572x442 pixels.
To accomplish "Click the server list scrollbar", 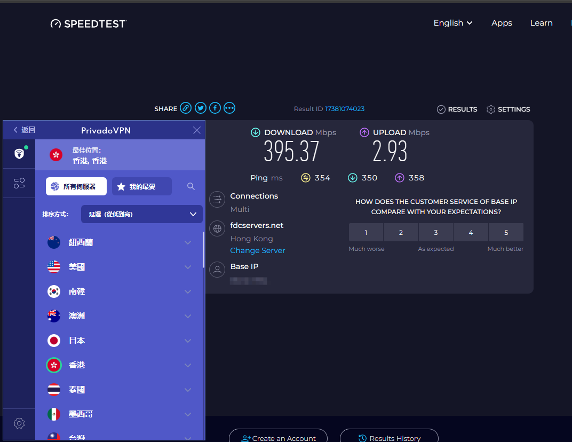I will click(203, 250).
